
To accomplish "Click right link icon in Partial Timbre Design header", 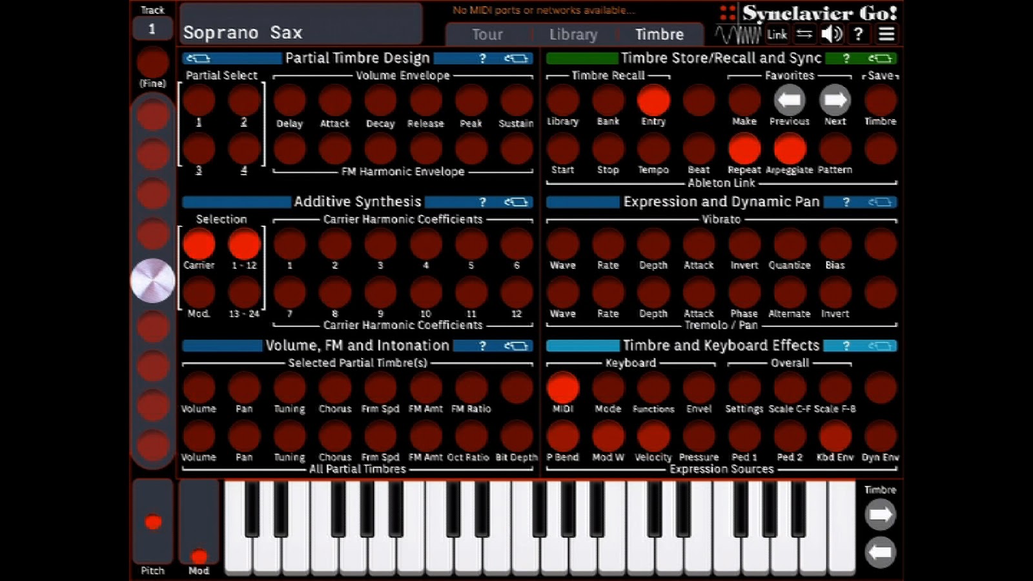I will click(516, 58).
